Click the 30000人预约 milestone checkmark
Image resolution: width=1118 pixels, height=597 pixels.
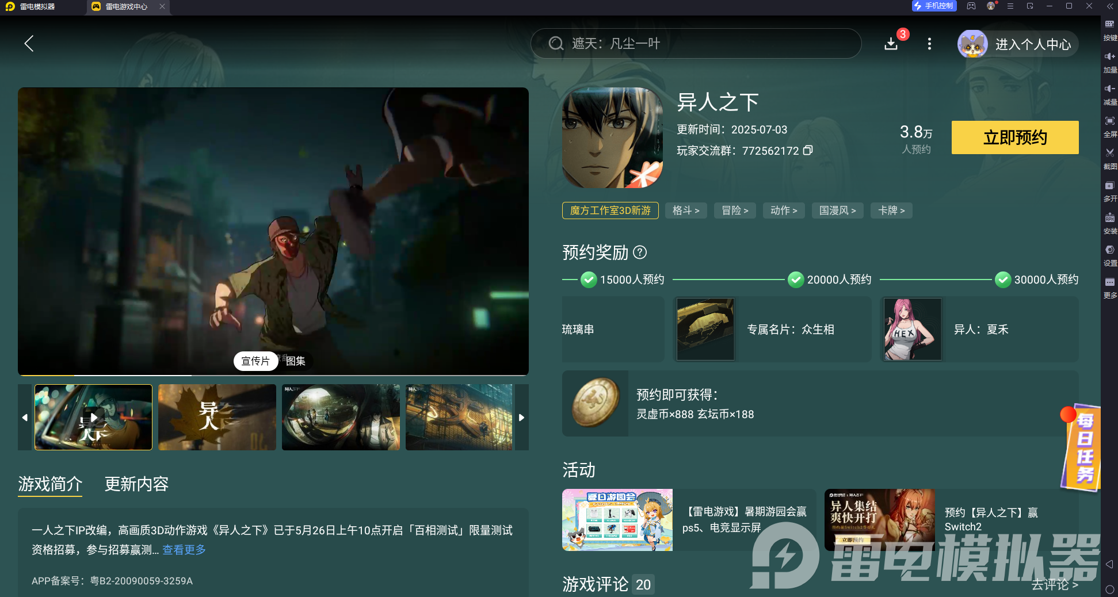pos(1003,280)
